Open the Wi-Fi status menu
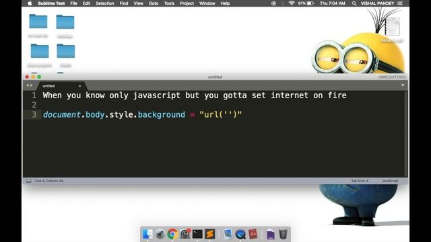This screenshot has height=242, width=431. [292, 3]
